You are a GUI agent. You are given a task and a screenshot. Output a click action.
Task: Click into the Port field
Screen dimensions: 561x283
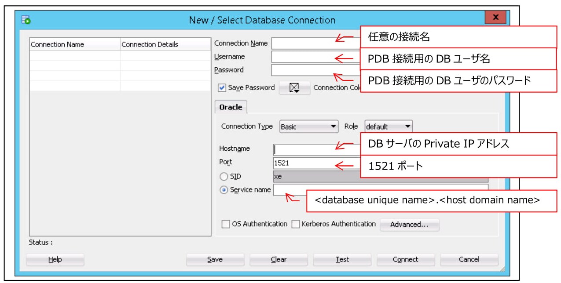point(317,163)
